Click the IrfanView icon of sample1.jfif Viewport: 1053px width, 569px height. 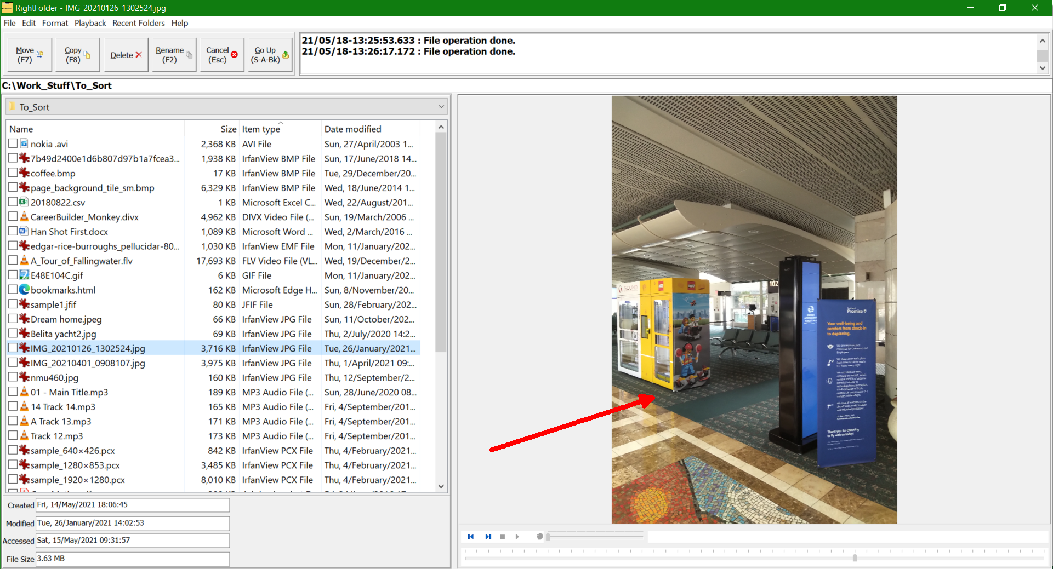click(x=24, y=304)
